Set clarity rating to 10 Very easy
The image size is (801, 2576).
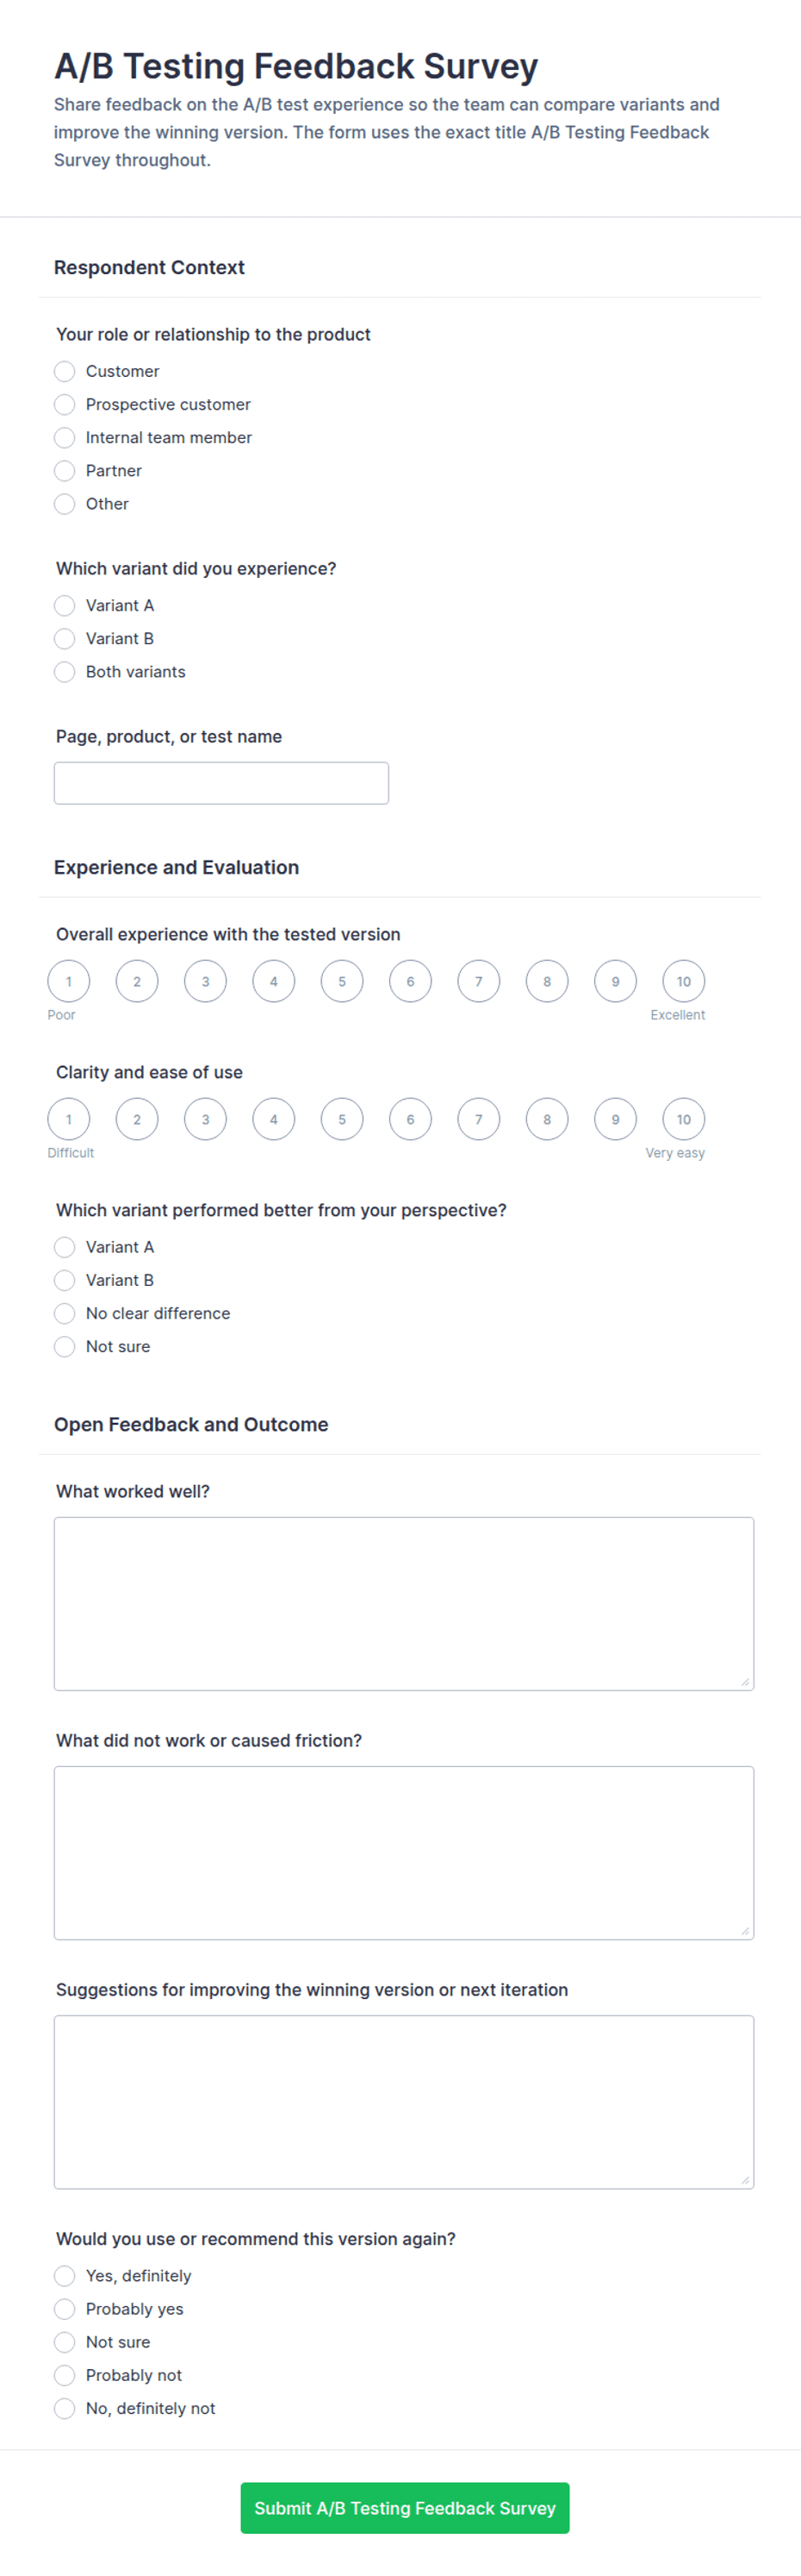pos(683,1119)
